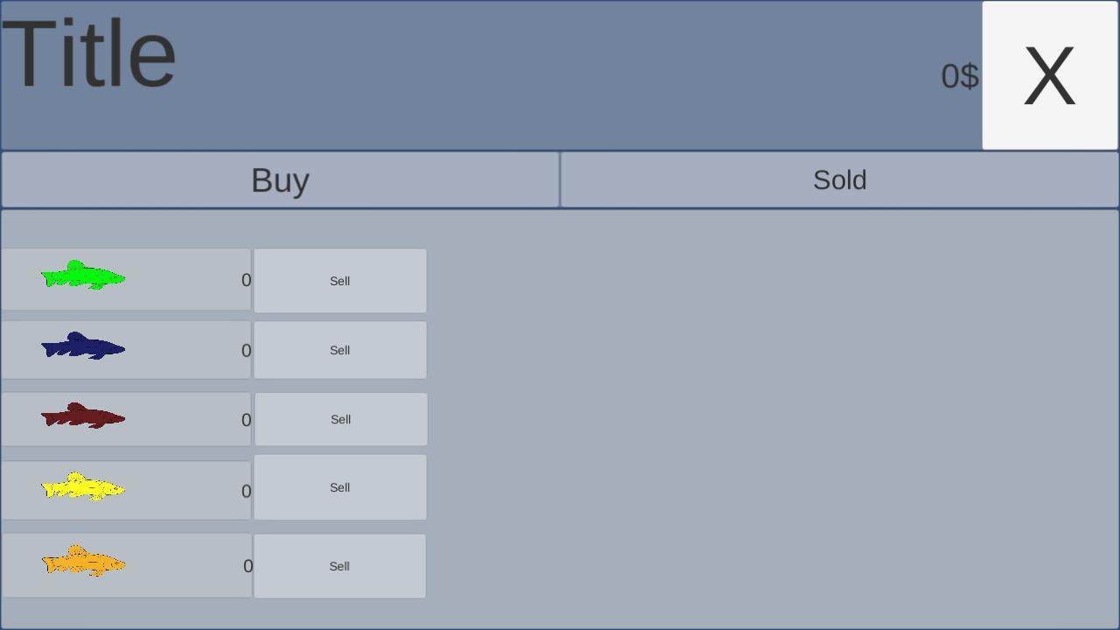Select the red fish count value

click(247, 420)
